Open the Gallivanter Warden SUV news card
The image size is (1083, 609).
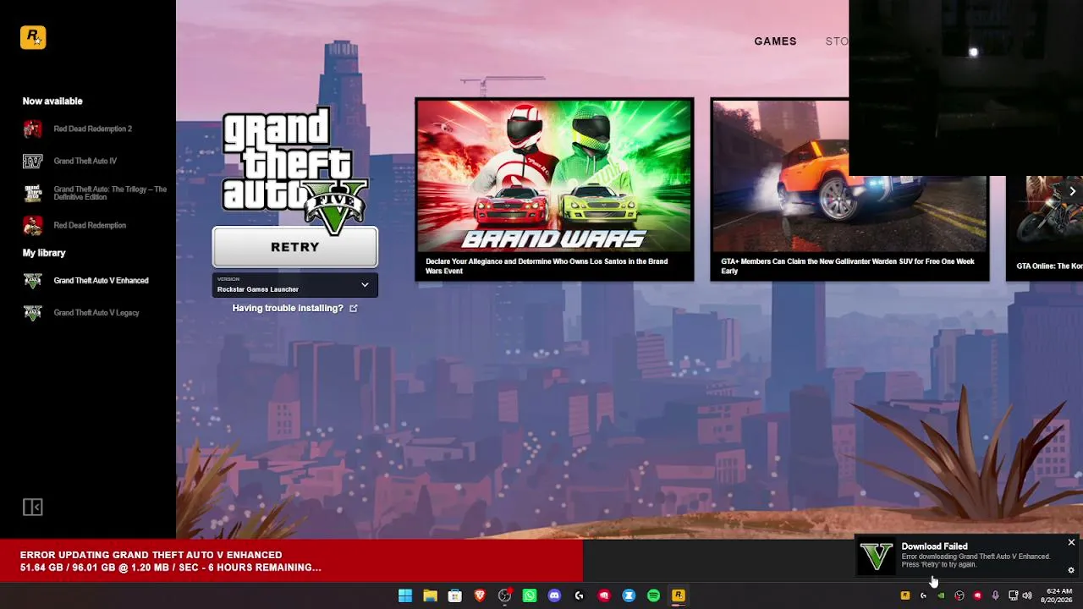coord(849,190)
